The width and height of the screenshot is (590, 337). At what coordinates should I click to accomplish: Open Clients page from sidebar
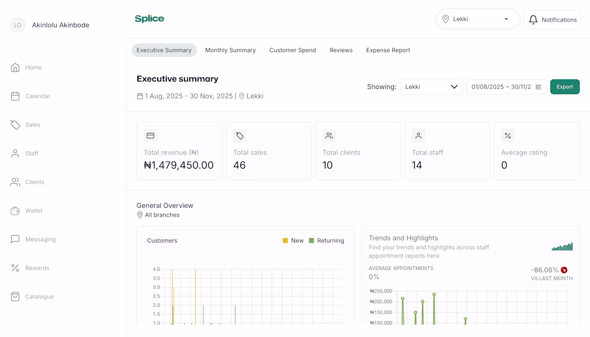[x=34, y=182]
